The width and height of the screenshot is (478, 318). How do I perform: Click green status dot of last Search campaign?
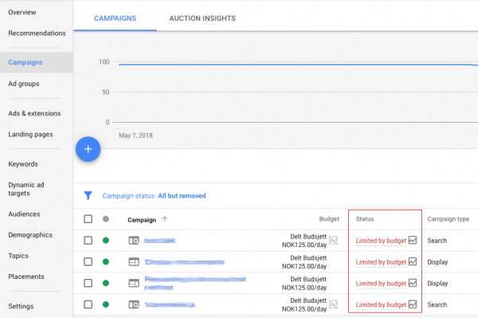(106, 304)
